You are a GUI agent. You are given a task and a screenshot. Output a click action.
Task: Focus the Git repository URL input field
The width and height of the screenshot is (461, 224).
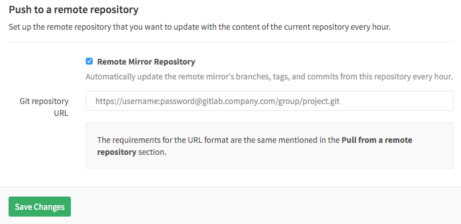coord(269,101)
